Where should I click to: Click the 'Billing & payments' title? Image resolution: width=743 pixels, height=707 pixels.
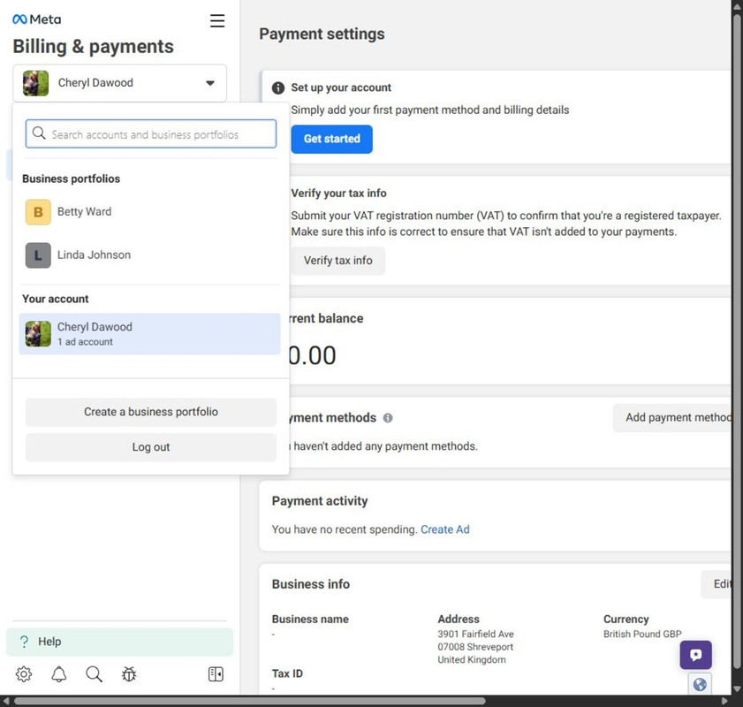tap(94, 47)
